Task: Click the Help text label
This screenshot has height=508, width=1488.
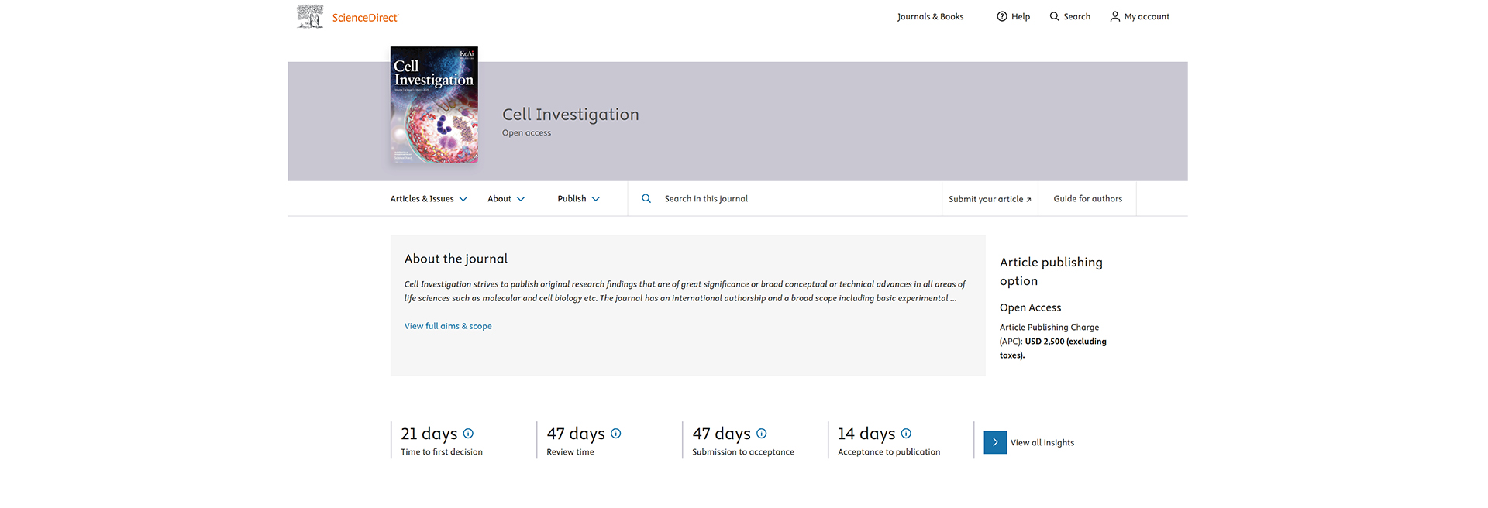Action: (1021, 16)
